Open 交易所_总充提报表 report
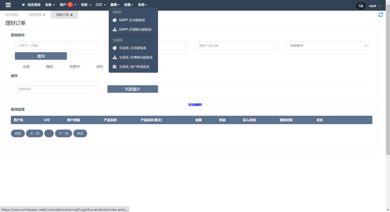 [x=133, y=48]
